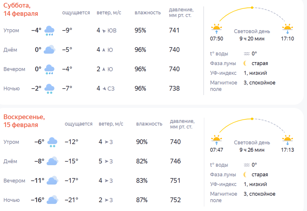Click Sunday water temperature waves icon
The height and width of the screenshot is (211, 307).
pyautogui.click(x=247, y=165)
